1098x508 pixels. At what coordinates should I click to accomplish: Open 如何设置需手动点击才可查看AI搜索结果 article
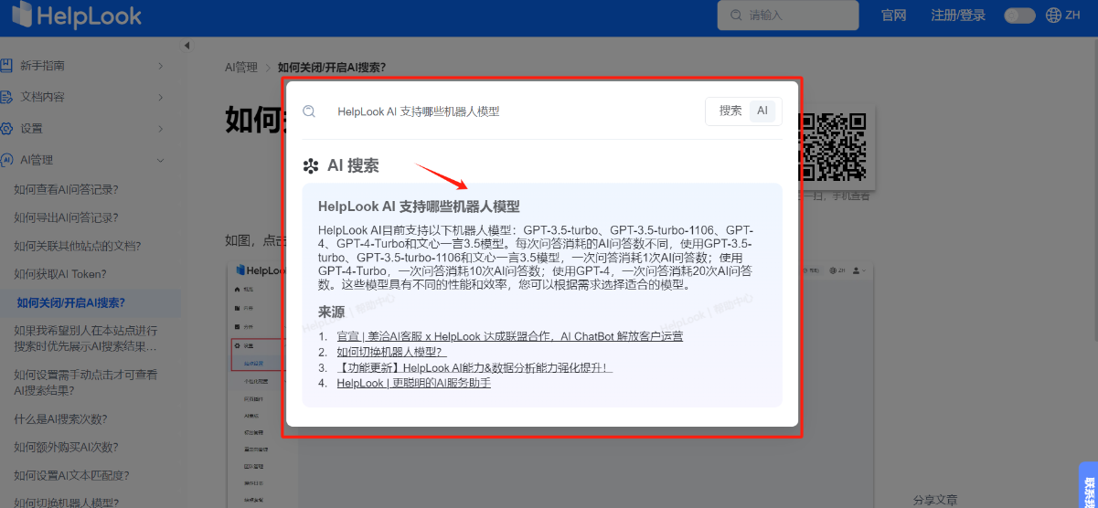tap(86, 383)
